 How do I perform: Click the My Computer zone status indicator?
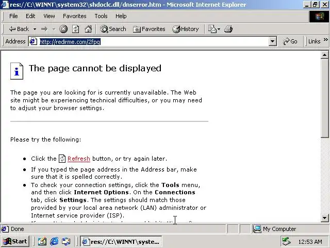274,229
